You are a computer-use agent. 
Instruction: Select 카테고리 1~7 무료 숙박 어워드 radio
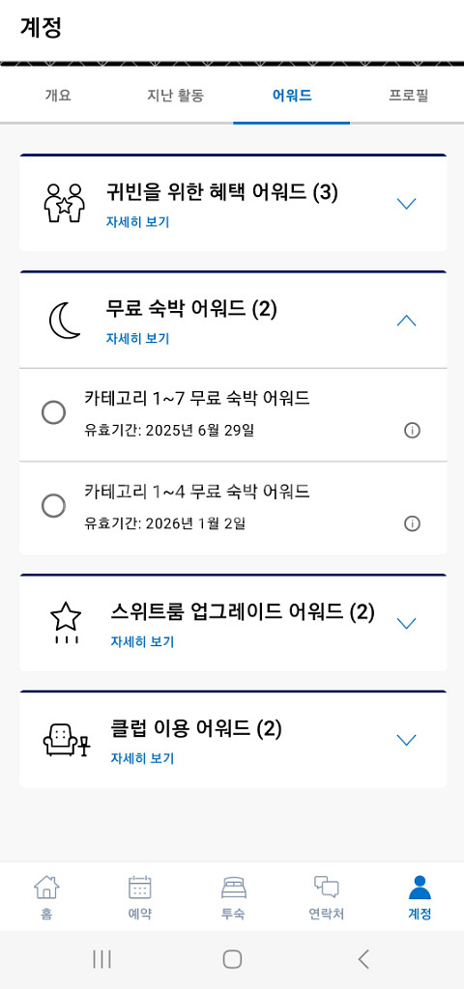point(53,413)
